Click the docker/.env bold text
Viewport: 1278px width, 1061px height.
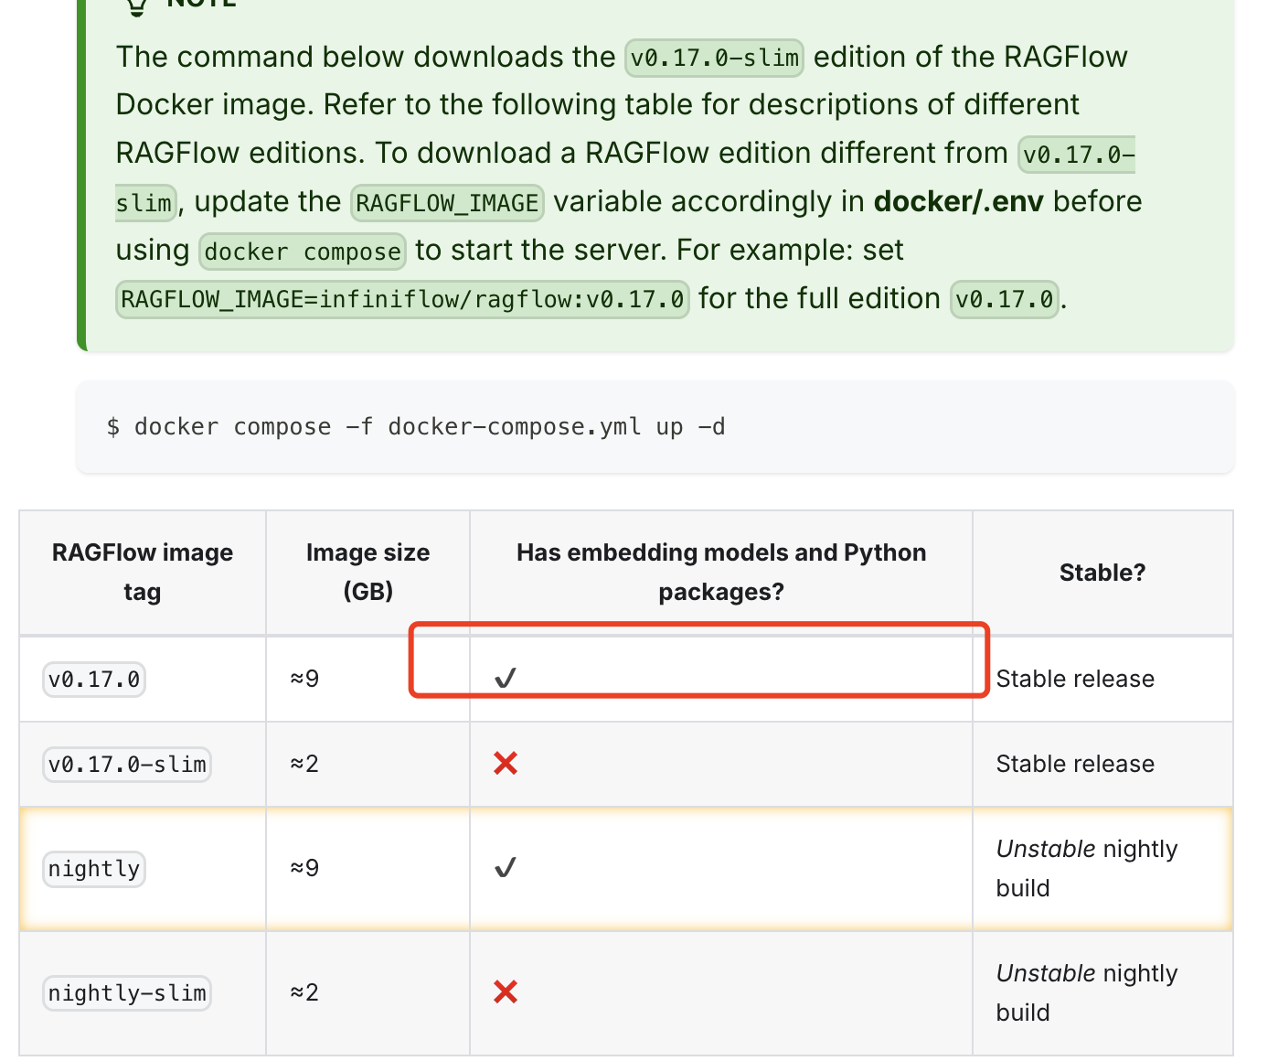coord(959,201)
